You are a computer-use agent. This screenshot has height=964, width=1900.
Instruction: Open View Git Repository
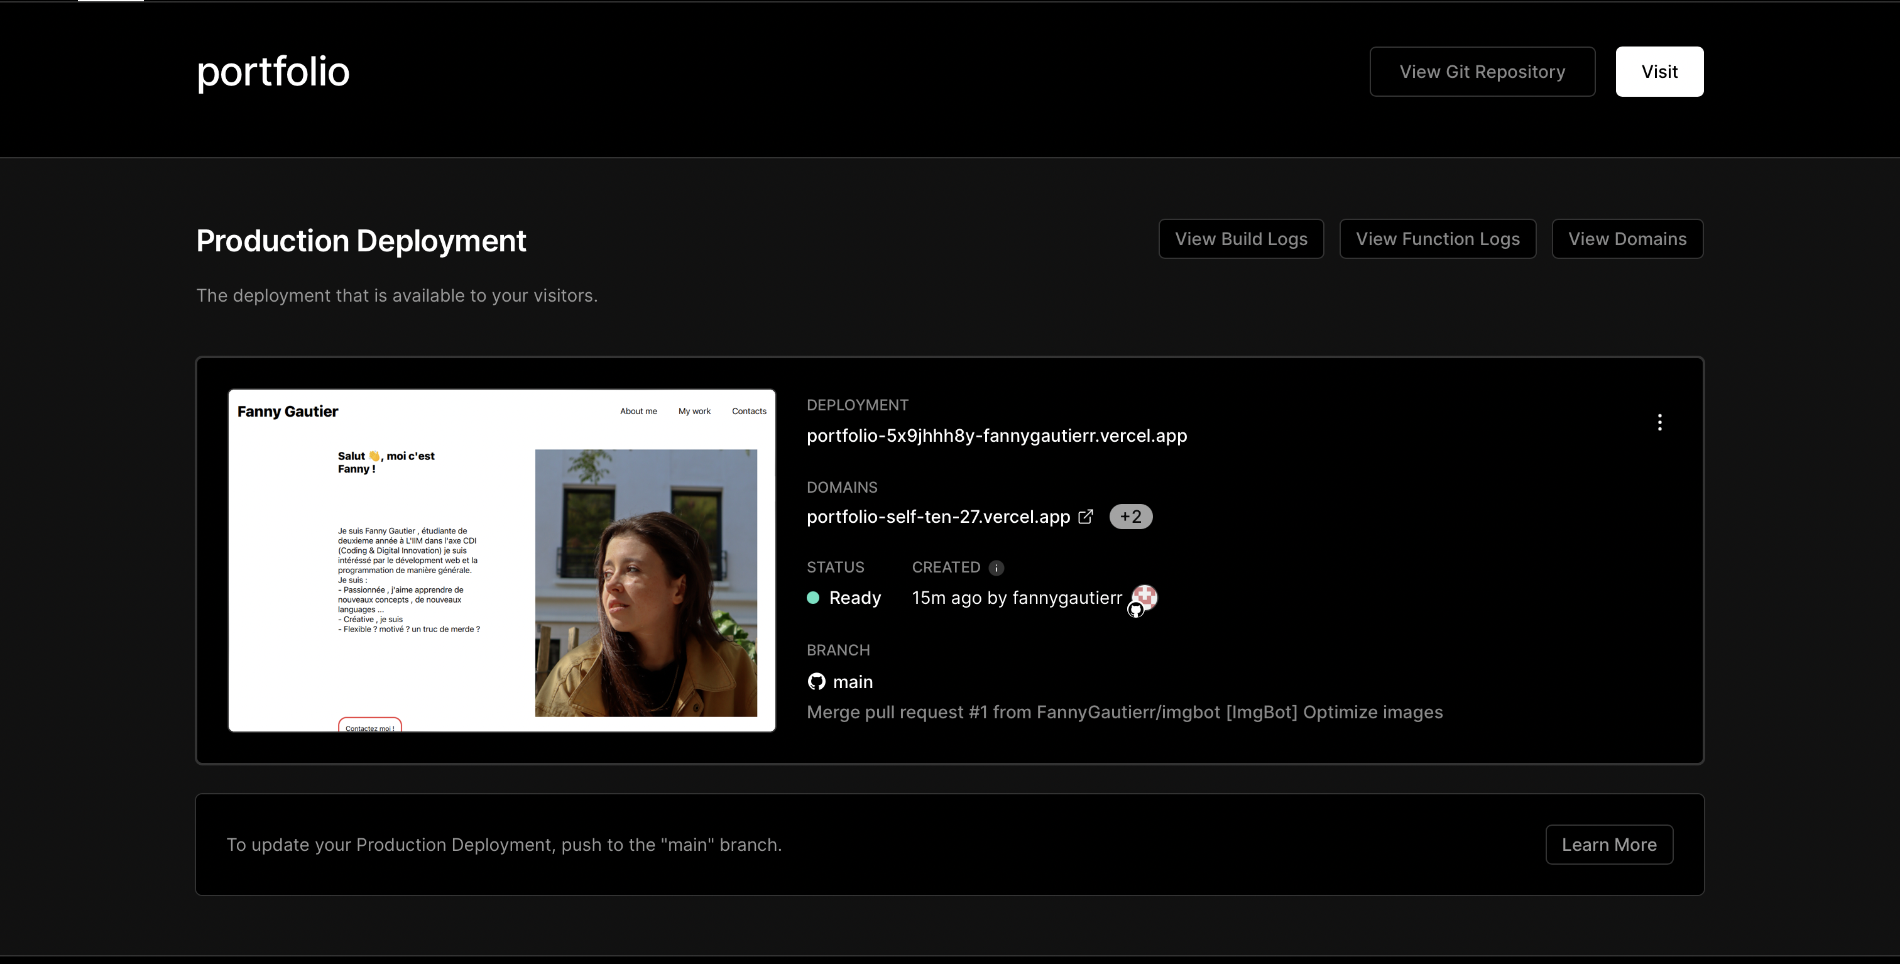click(1482, 71)
